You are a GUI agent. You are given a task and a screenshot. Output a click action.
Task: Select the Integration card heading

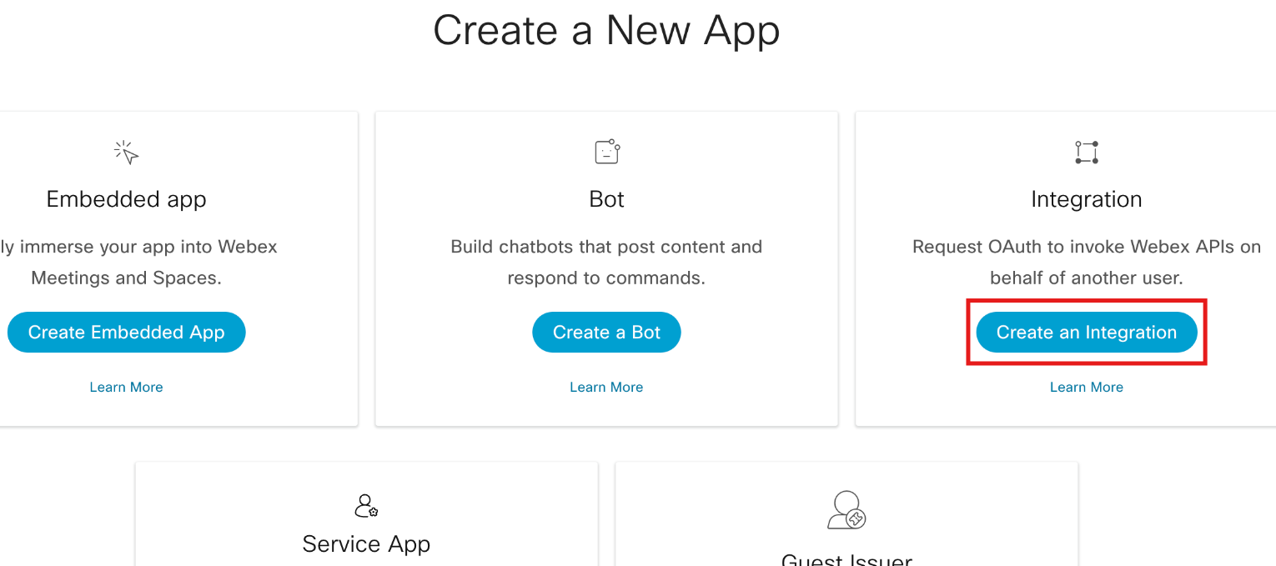pos(1086,199)
